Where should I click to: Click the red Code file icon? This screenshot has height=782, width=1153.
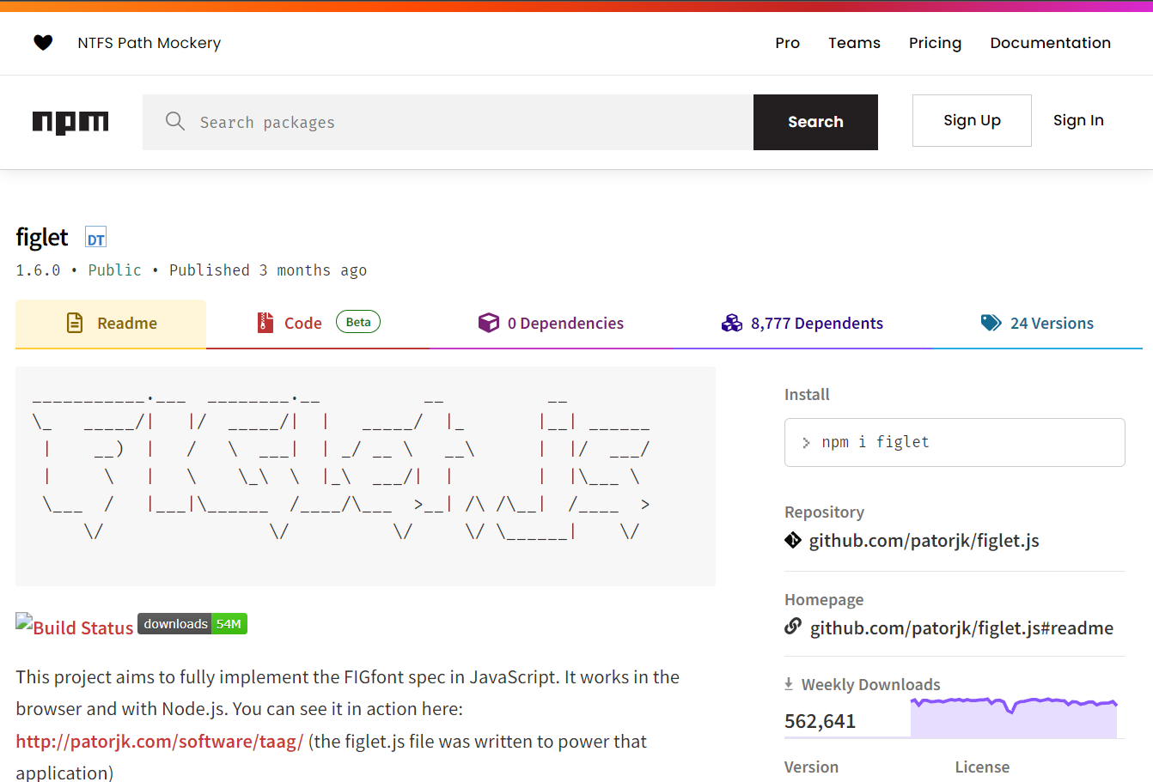click(265, 323)
